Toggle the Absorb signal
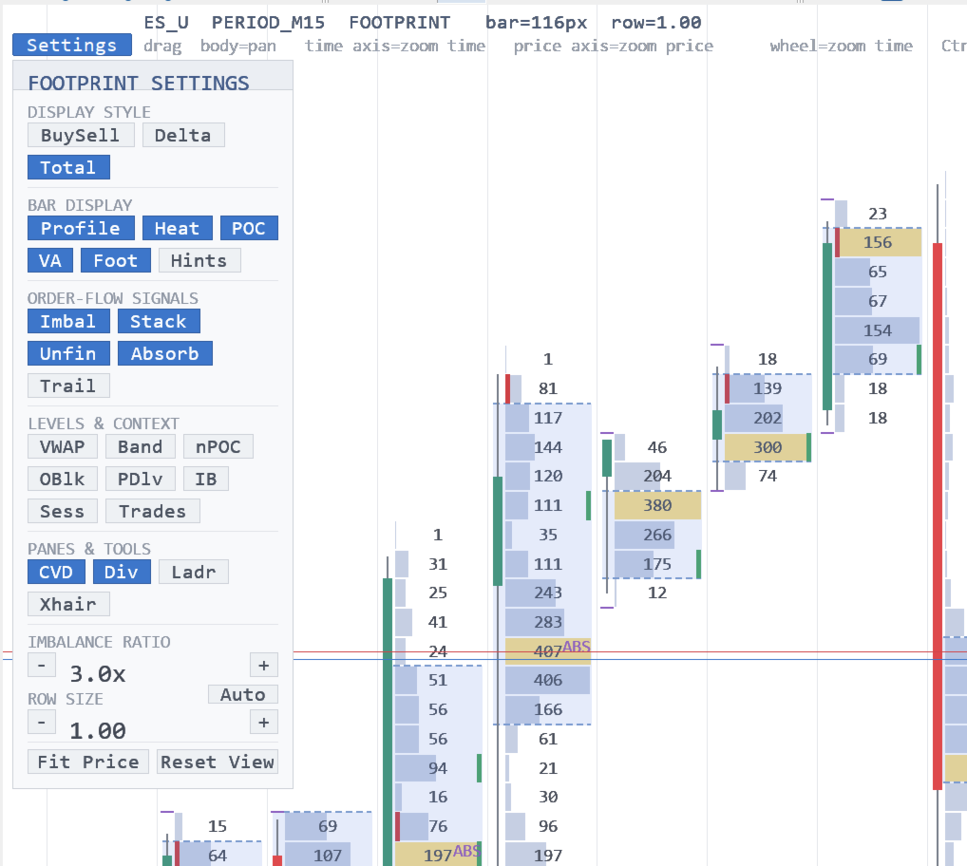Image resolution: width=967 pixels, height=866 pixels. tap(164, 353)
